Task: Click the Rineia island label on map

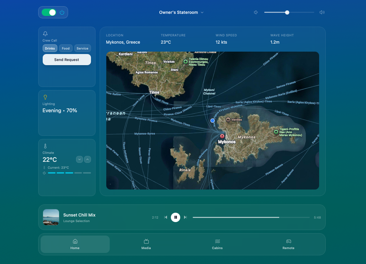Action: point(185,170)
